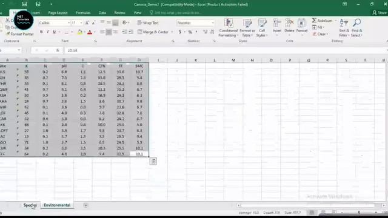This screenshot has width=388, height=218.
Task: Open the number format dropdown
Action: [213, 23]
